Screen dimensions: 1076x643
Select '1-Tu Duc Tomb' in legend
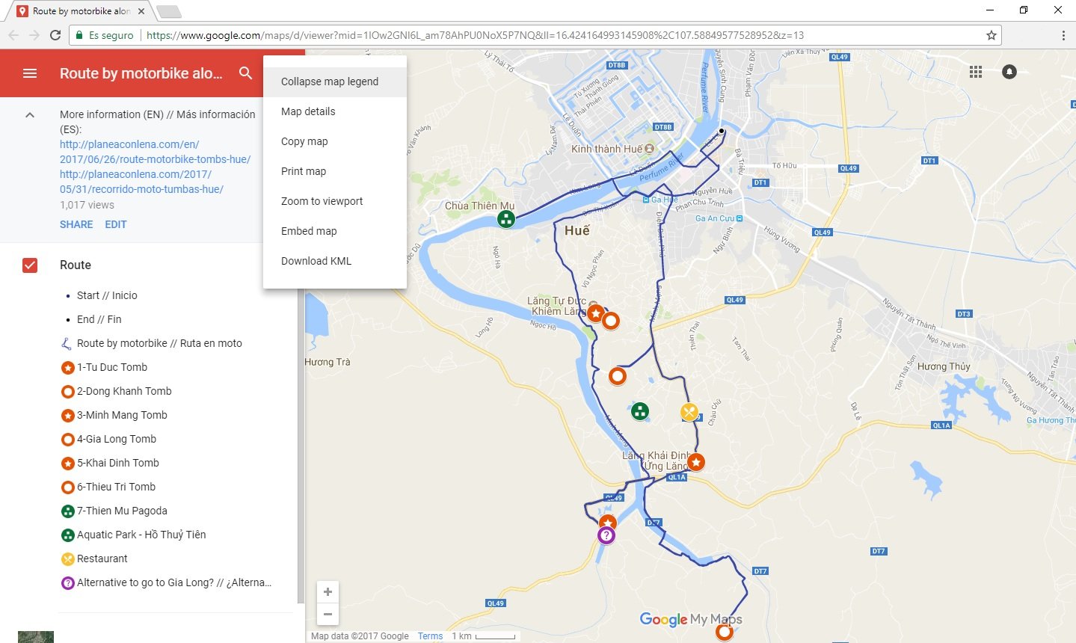[112, 367]
